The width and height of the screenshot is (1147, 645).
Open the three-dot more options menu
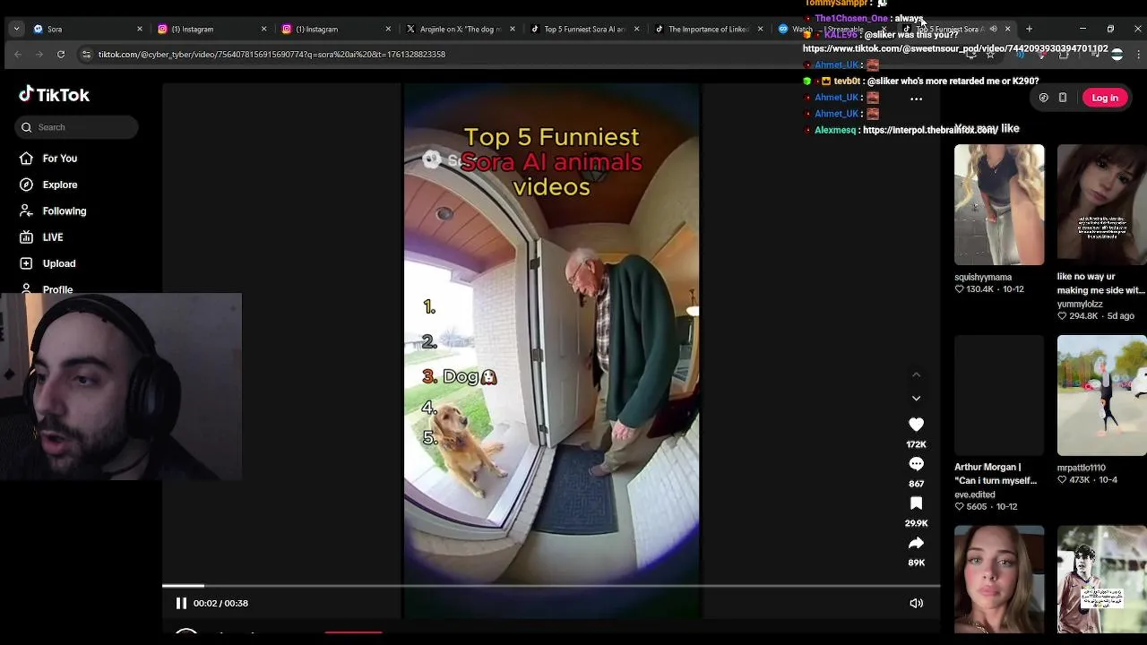click(x=916, y=99)
